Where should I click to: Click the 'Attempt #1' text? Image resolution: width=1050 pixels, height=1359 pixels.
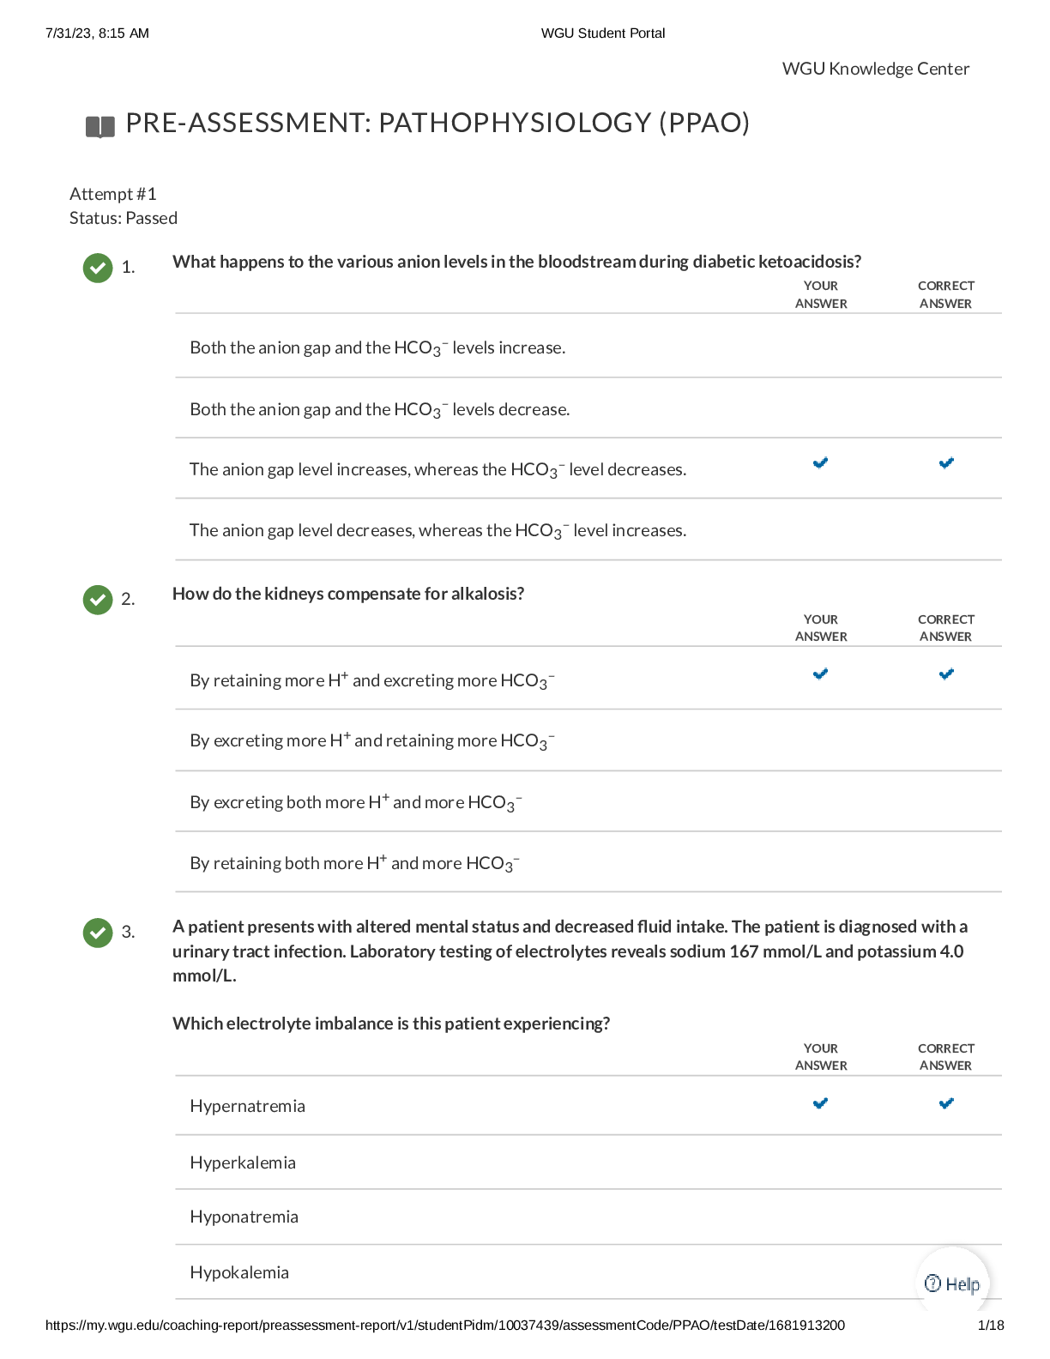point(113,194)
